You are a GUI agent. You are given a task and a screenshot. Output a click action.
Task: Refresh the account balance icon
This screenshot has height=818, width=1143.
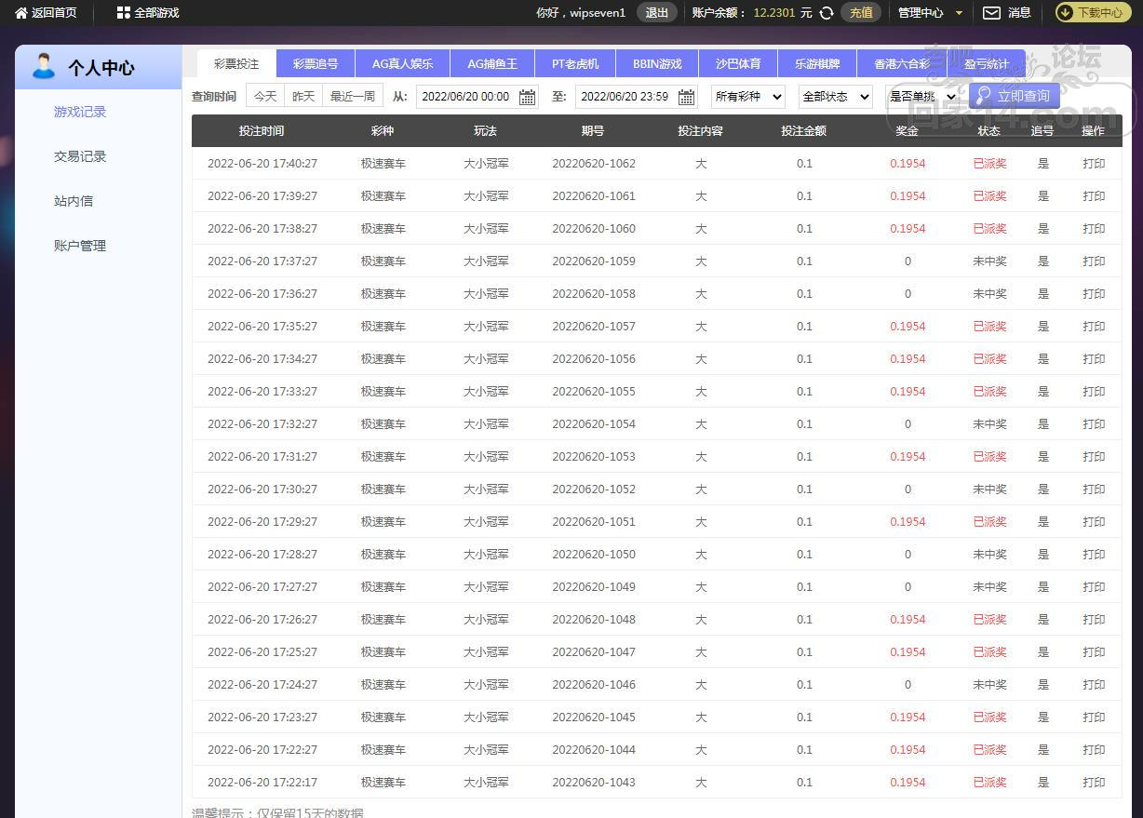point(827,13)
